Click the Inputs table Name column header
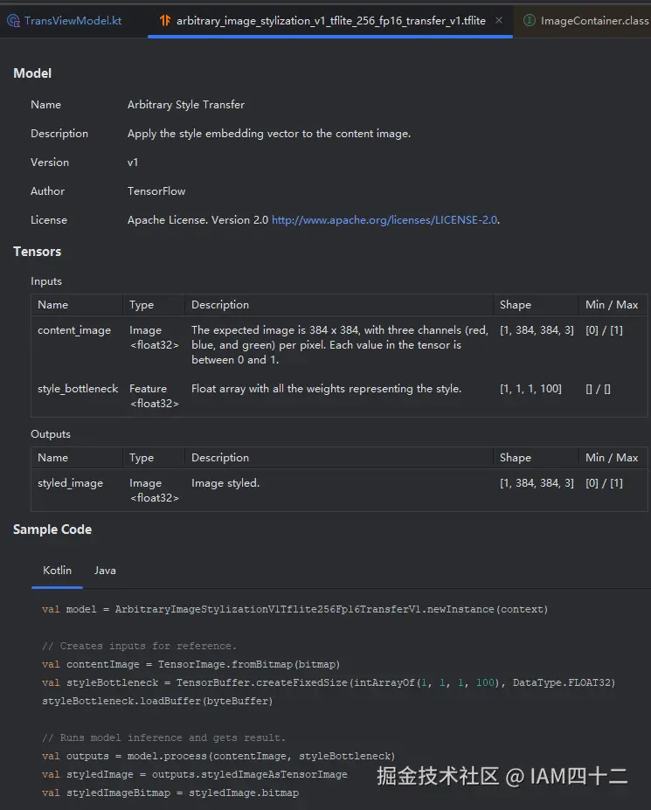The image size is (651, 810). [x=52, y=305]
